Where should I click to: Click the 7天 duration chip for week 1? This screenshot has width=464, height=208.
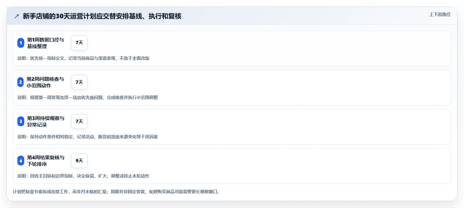point(79,43)
